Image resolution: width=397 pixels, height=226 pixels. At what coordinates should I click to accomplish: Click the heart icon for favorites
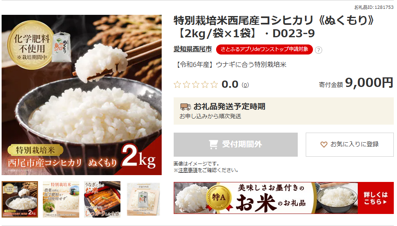pos(324,145)
